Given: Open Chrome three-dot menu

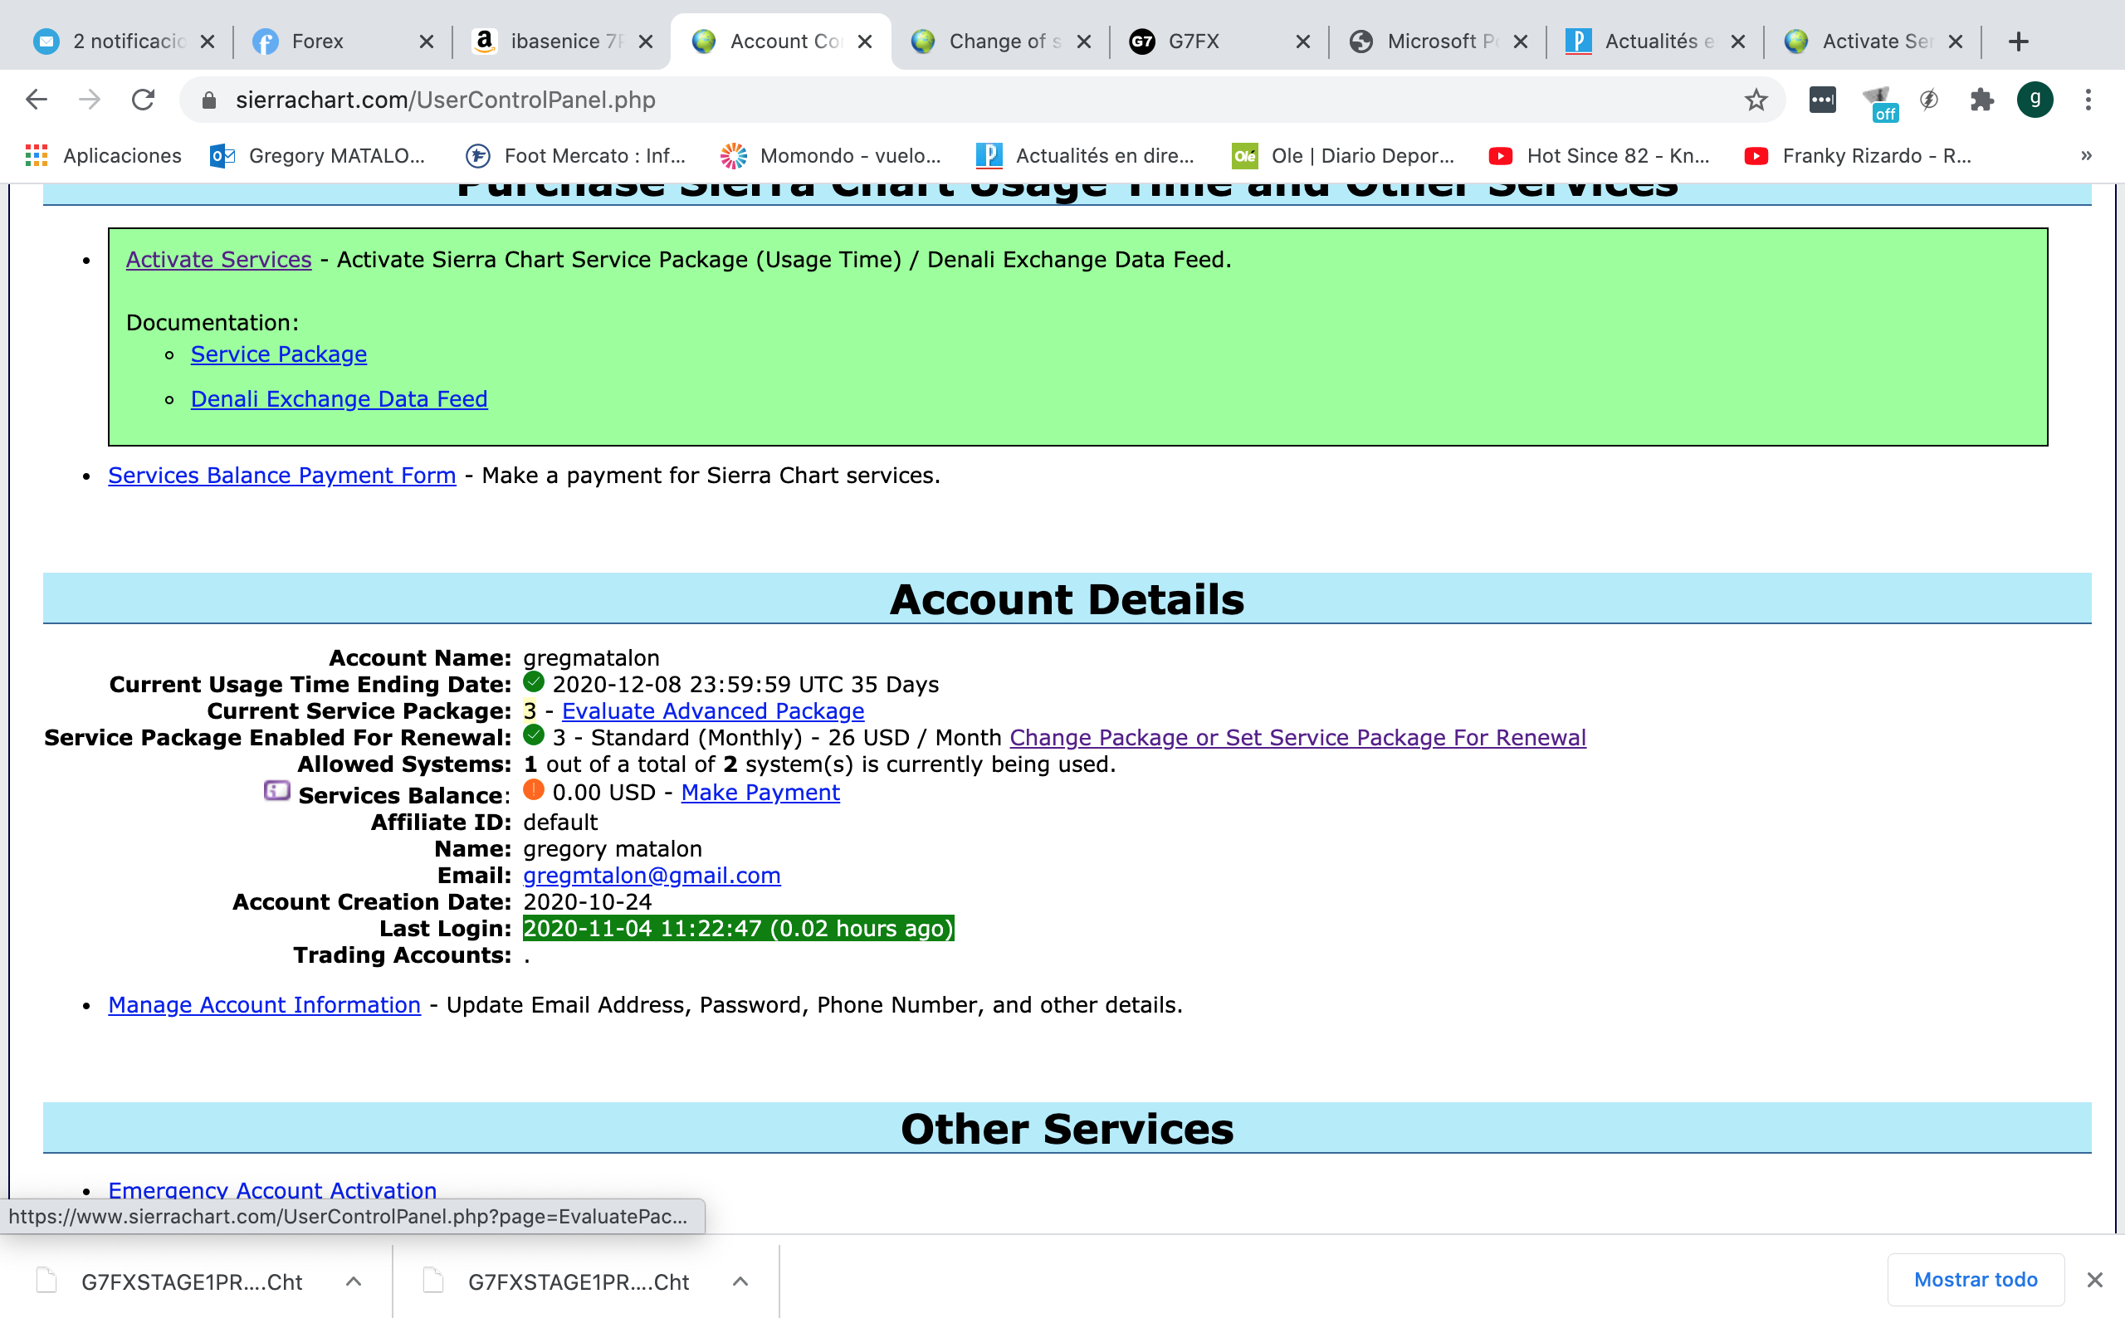Looking at the screenshot, I should (2088, 100).
